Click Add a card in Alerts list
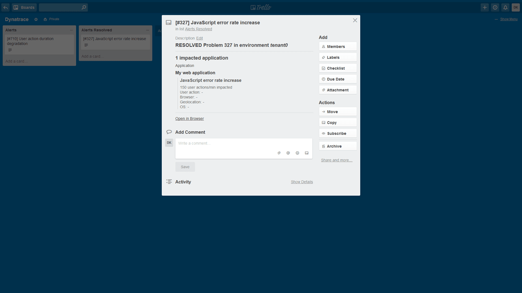 click(16, 61)
